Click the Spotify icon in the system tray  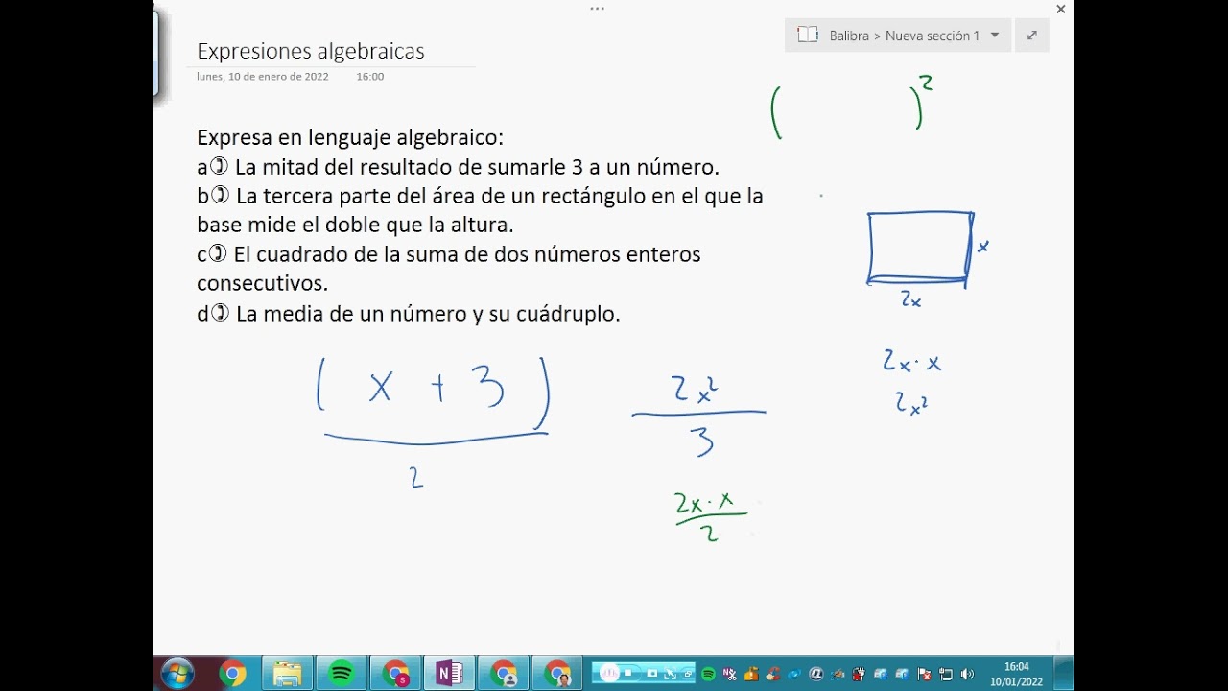(708, 674)
